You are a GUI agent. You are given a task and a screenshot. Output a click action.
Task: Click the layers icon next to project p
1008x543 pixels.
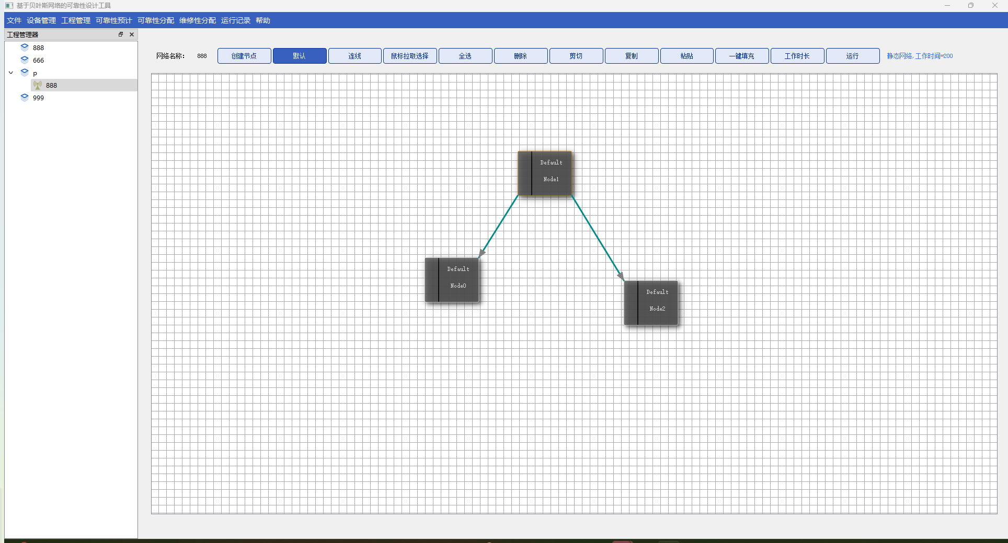pyautogui.click(x=25, y=73)
